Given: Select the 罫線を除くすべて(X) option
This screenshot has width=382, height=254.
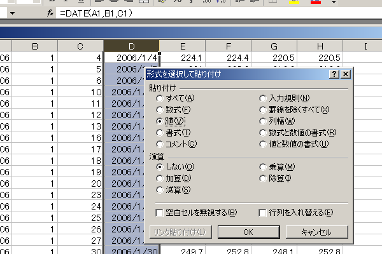Looking at the screenshot, I should 294,110.
